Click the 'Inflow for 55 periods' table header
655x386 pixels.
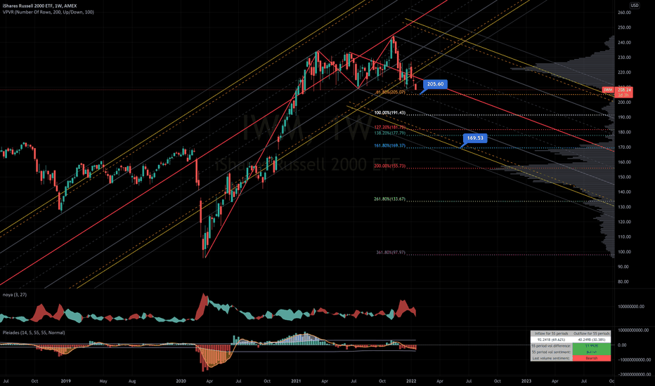pyautogui.click(x=552, y=334)
